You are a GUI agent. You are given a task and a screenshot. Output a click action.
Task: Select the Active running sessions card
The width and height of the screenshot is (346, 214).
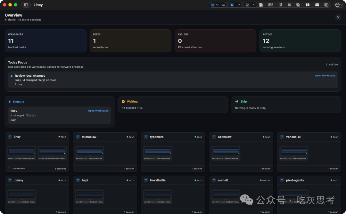[300, 41]
